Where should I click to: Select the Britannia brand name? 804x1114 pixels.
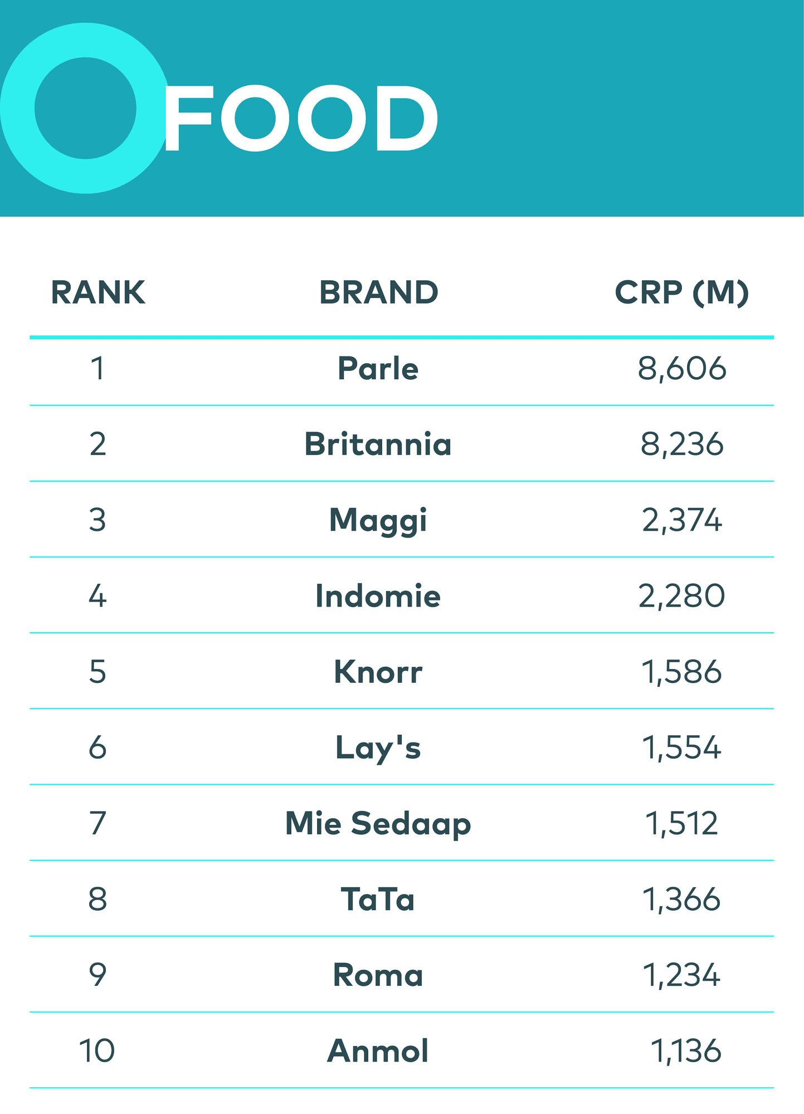coord(378,444)
